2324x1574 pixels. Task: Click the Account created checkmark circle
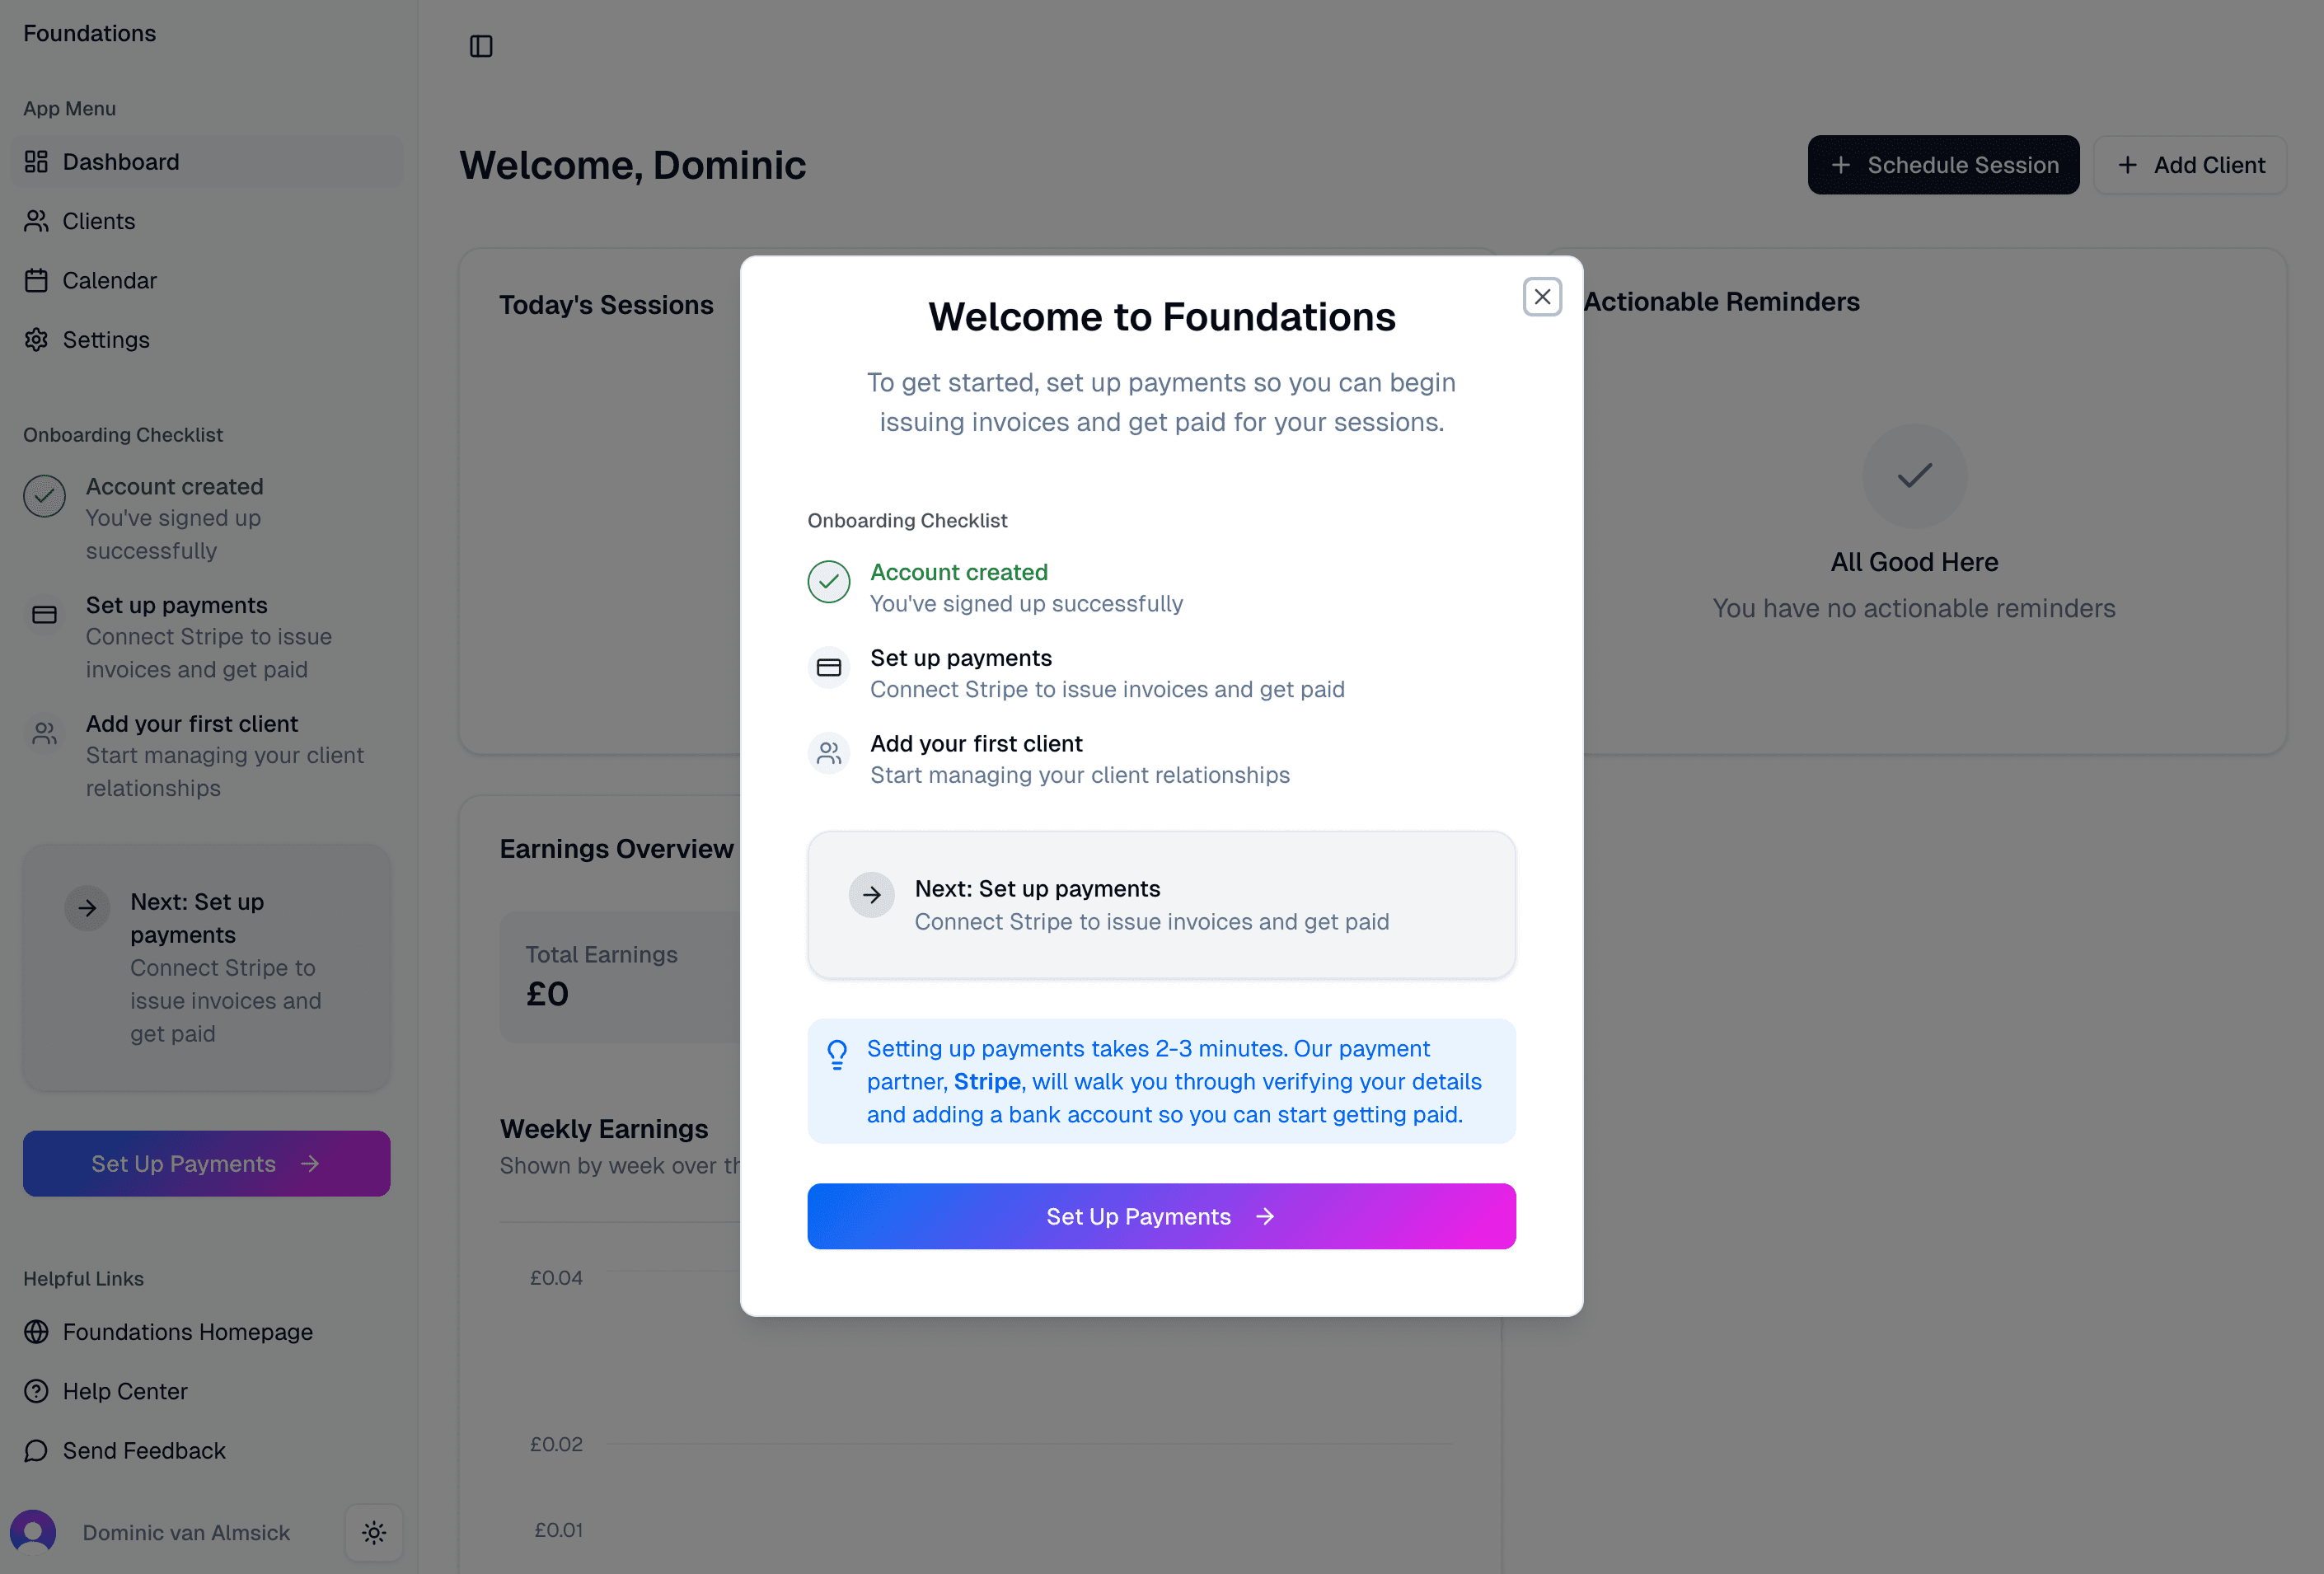828,582
